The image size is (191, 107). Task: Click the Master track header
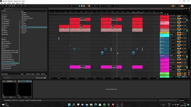coord(164,77)
